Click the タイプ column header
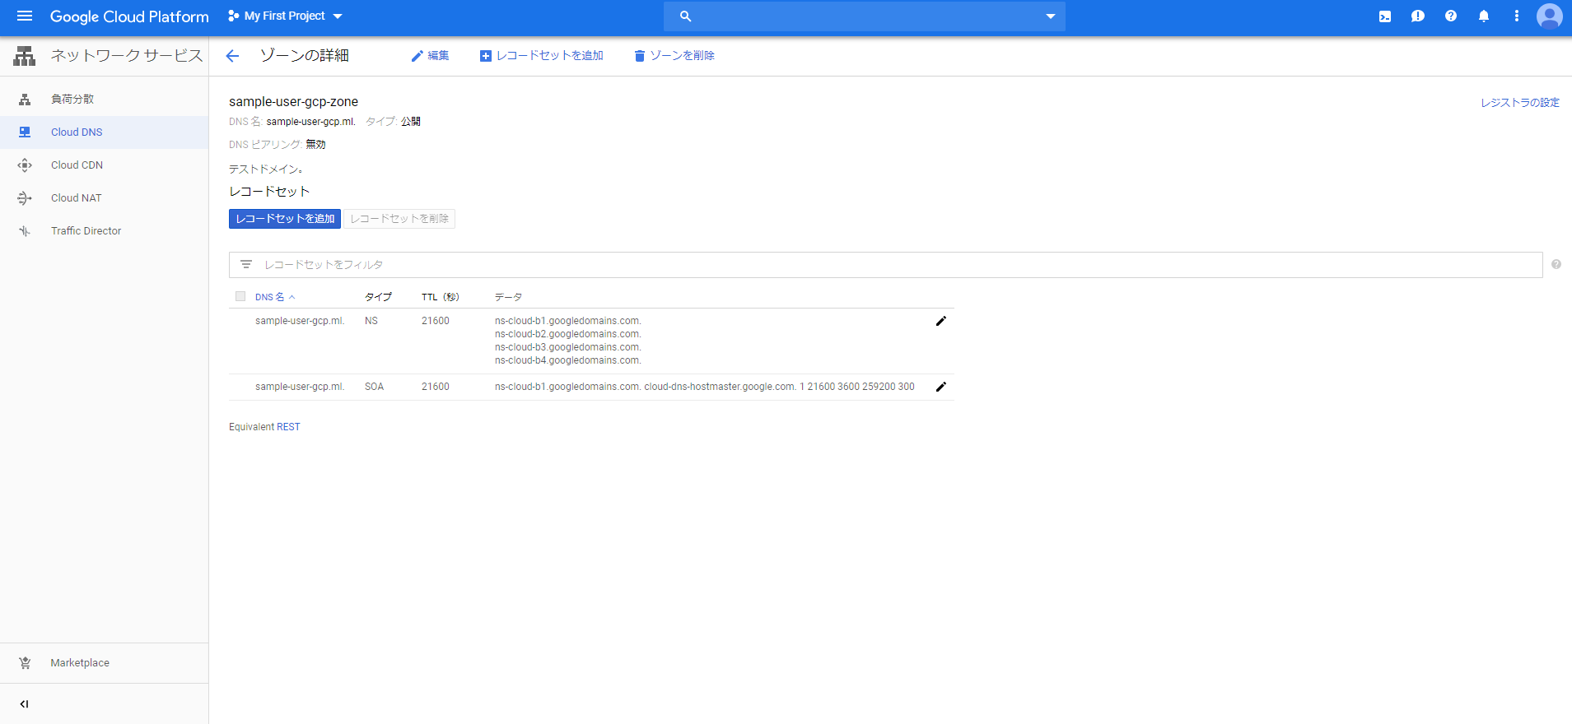 [x=379, y=297]
